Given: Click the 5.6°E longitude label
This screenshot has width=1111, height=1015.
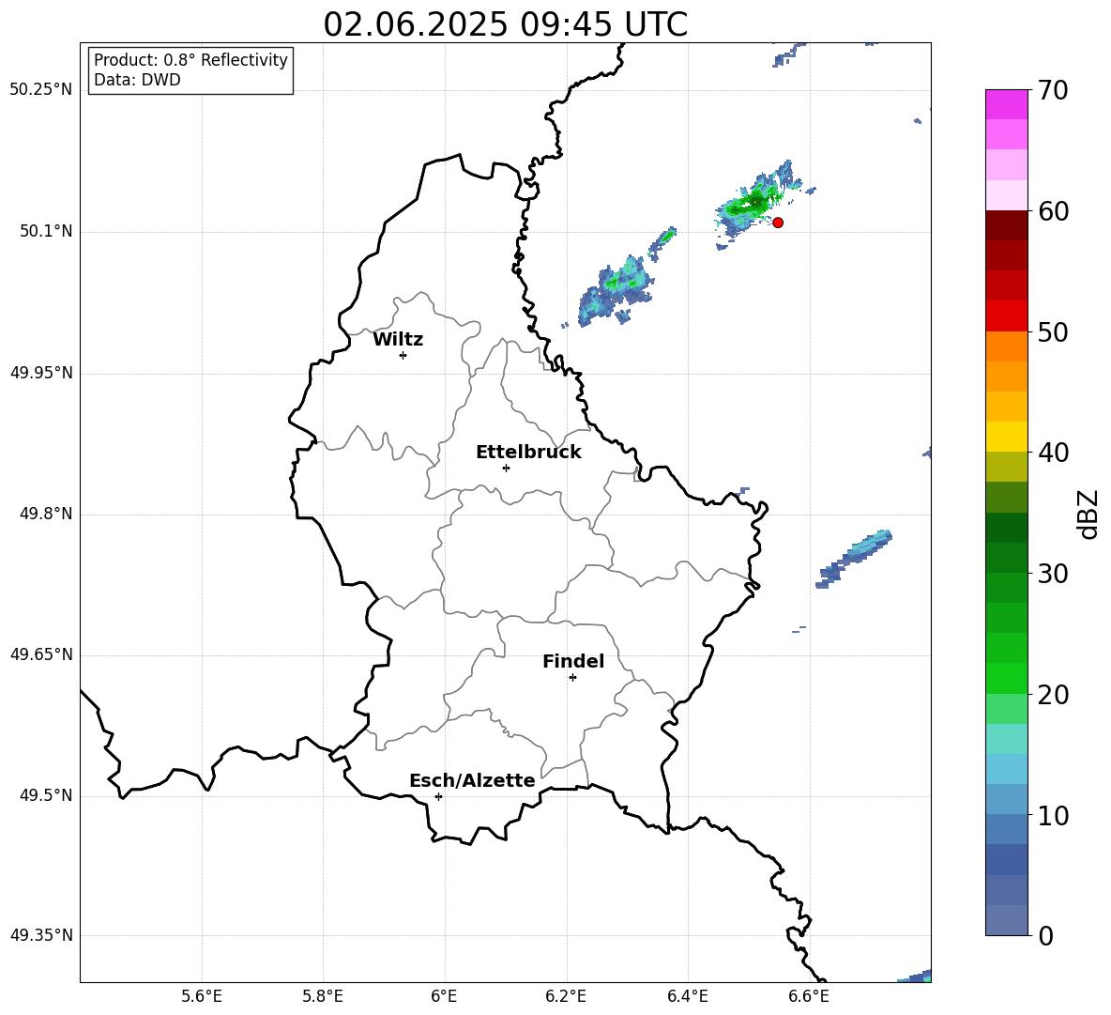Looking at the screenshot, I should pos(202,996).
